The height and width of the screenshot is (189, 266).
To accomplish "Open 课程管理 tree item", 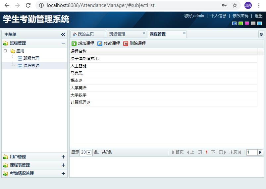I will coord(31,66).
